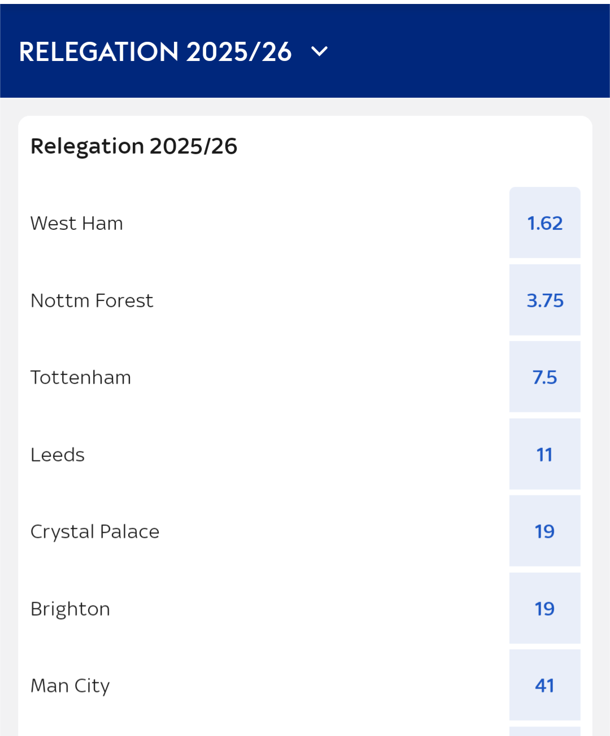Tap the Leeds team label
The image size is (610, 736).
coord(58,455)
